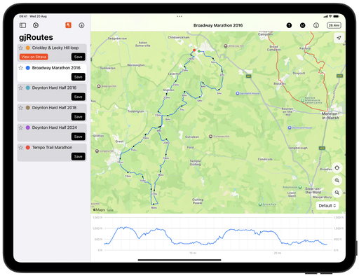This screenshot has width=359, height=276.
Task: Click the circled download icon in sidebar
Action: click(x=81, y=25)
